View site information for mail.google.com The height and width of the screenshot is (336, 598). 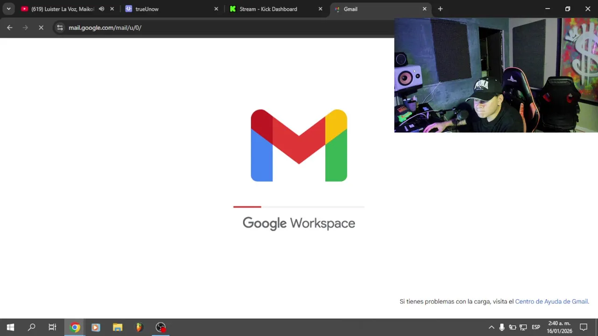(x=60, y=28)
